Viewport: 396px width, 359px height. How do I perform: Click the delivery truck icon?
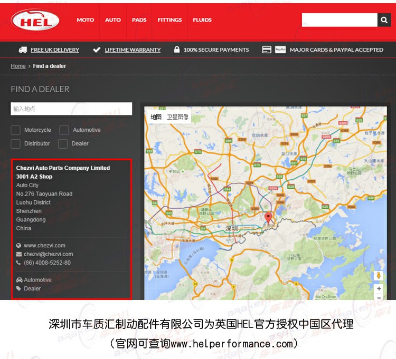(x=23, y=50)
